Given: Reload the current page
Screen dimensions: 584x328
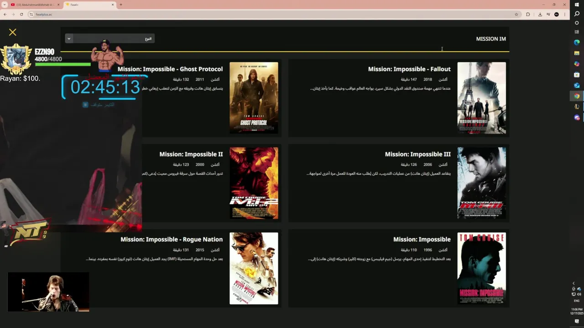Looking at the screenshot, I should tap(21, 15).
